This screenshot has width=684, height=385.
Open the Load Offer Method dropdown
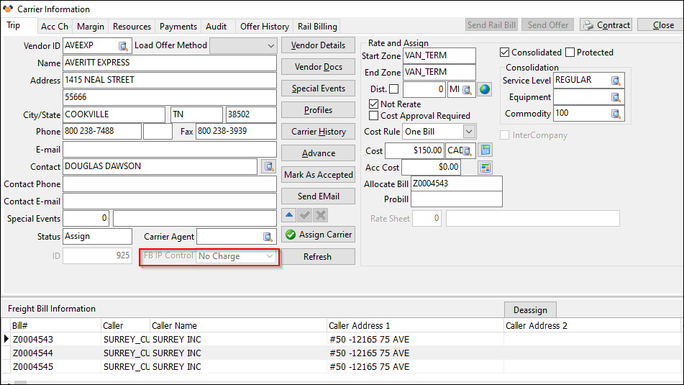tap(270, 45)
